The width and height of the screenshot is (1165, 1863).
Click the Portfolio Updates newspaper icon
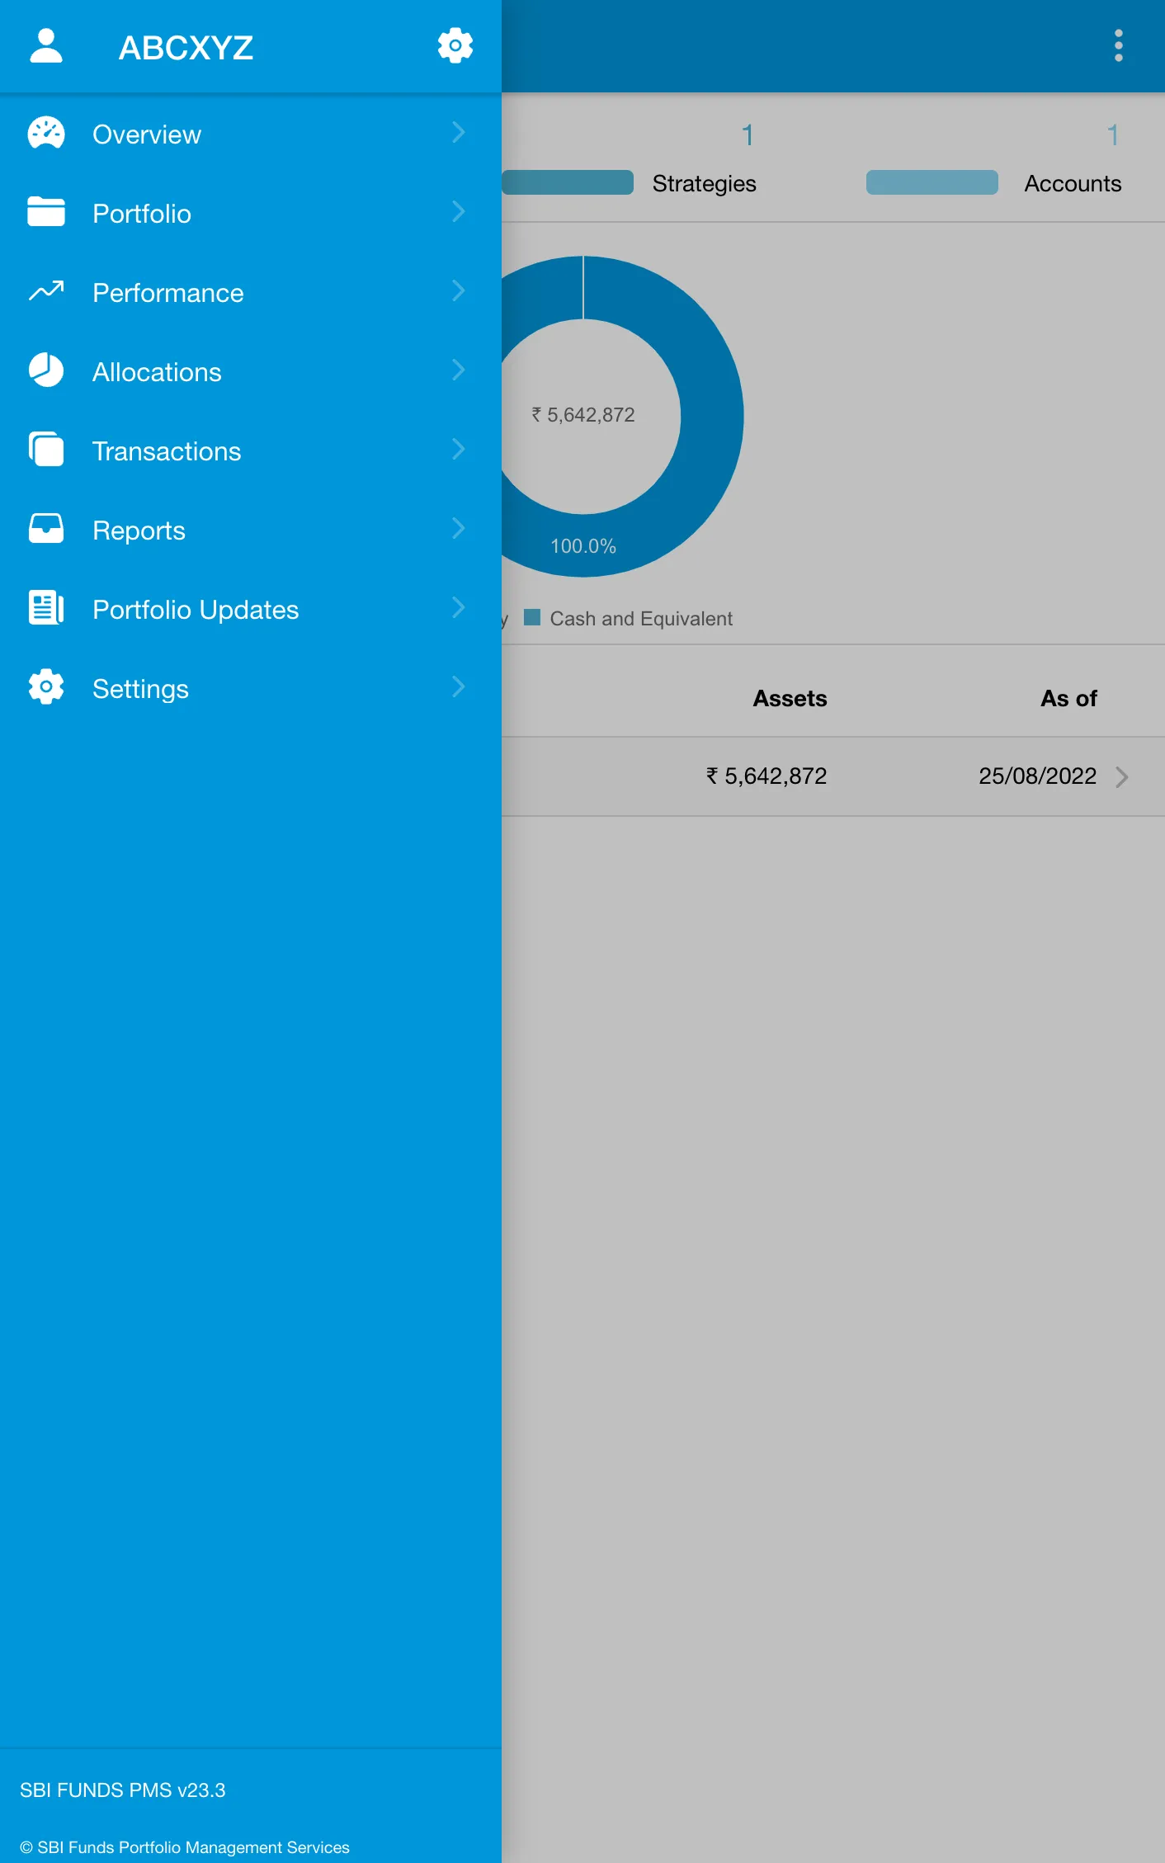tap(46, 607)
